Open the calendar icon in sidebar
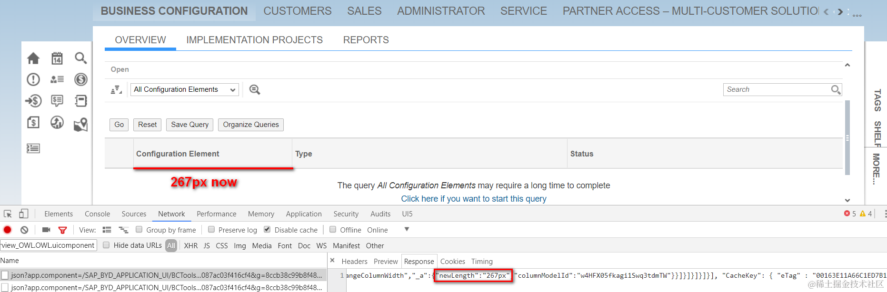This screenshot has height=292, width=887. (57, 58)
